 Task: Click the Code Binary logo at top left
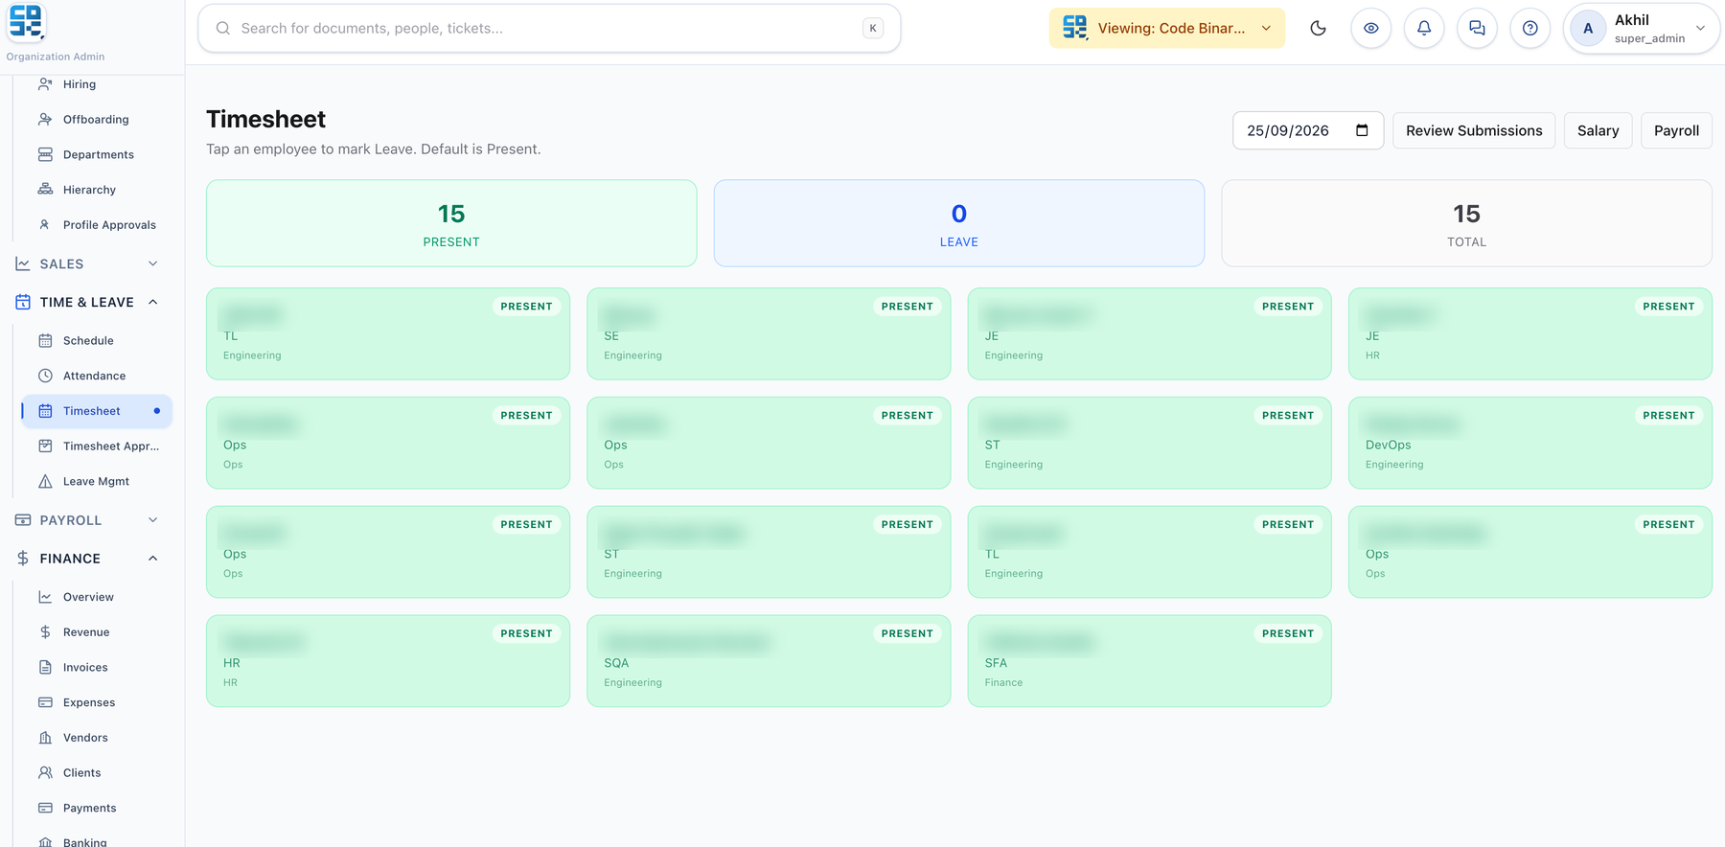click(26, 21)
